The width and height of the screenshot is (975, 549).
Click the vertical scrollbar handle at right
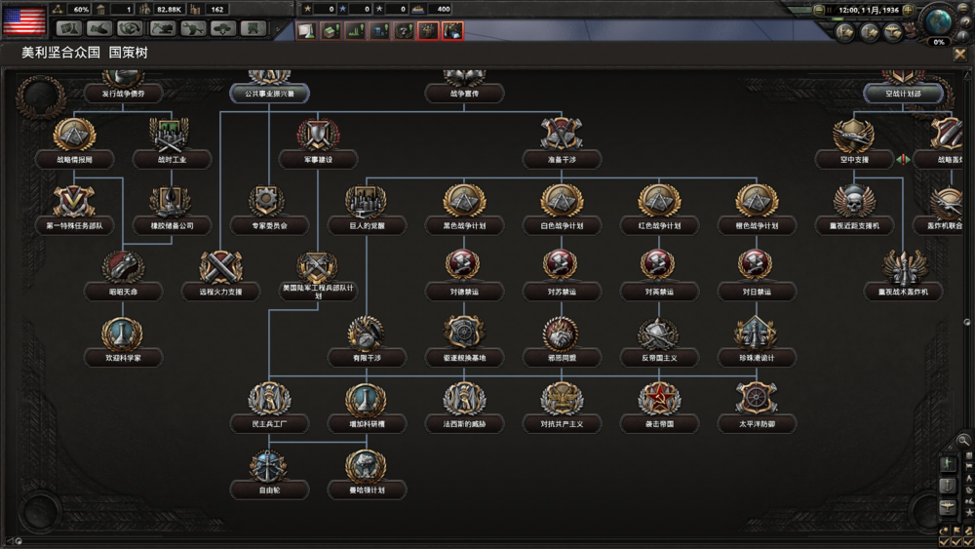(x=967, y=322)
